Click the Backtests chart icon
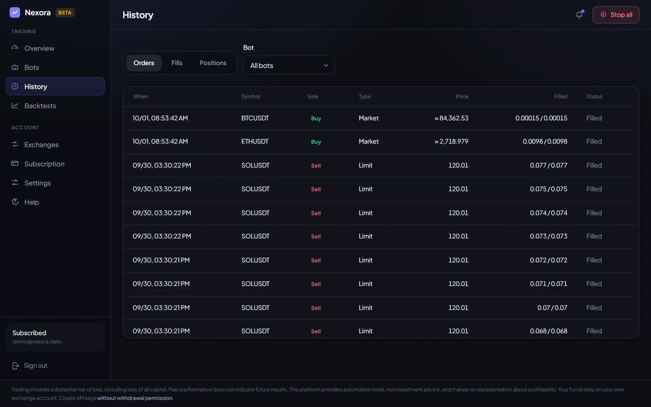The width and height of the screenshot is (651, 407). (15, 105)
